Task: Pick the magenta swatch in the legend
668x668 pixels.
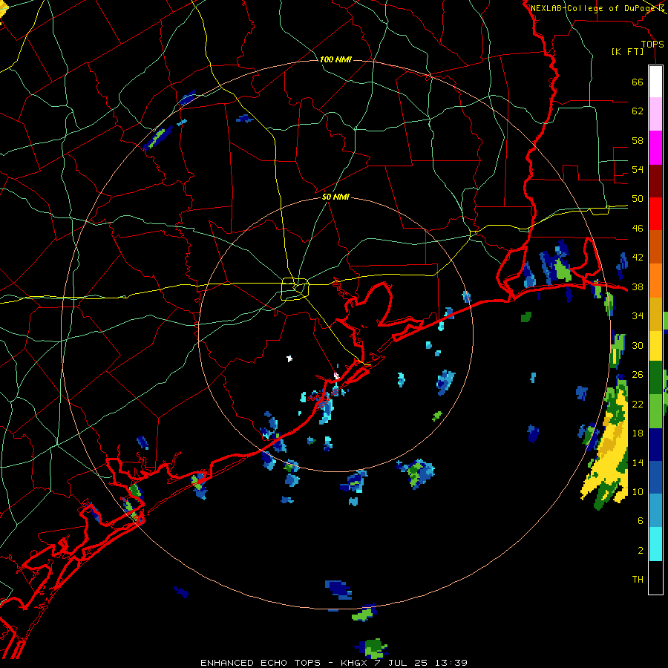Action: point(655,148)
